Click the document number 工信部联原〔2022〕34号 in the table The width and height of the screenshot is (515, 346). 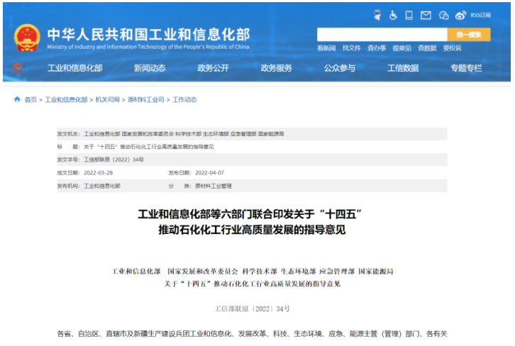click(113, 160)
